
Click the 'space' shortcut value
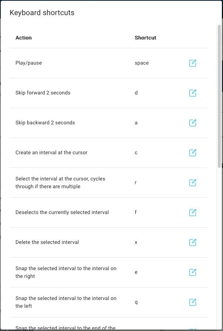(x=142, y=63)
